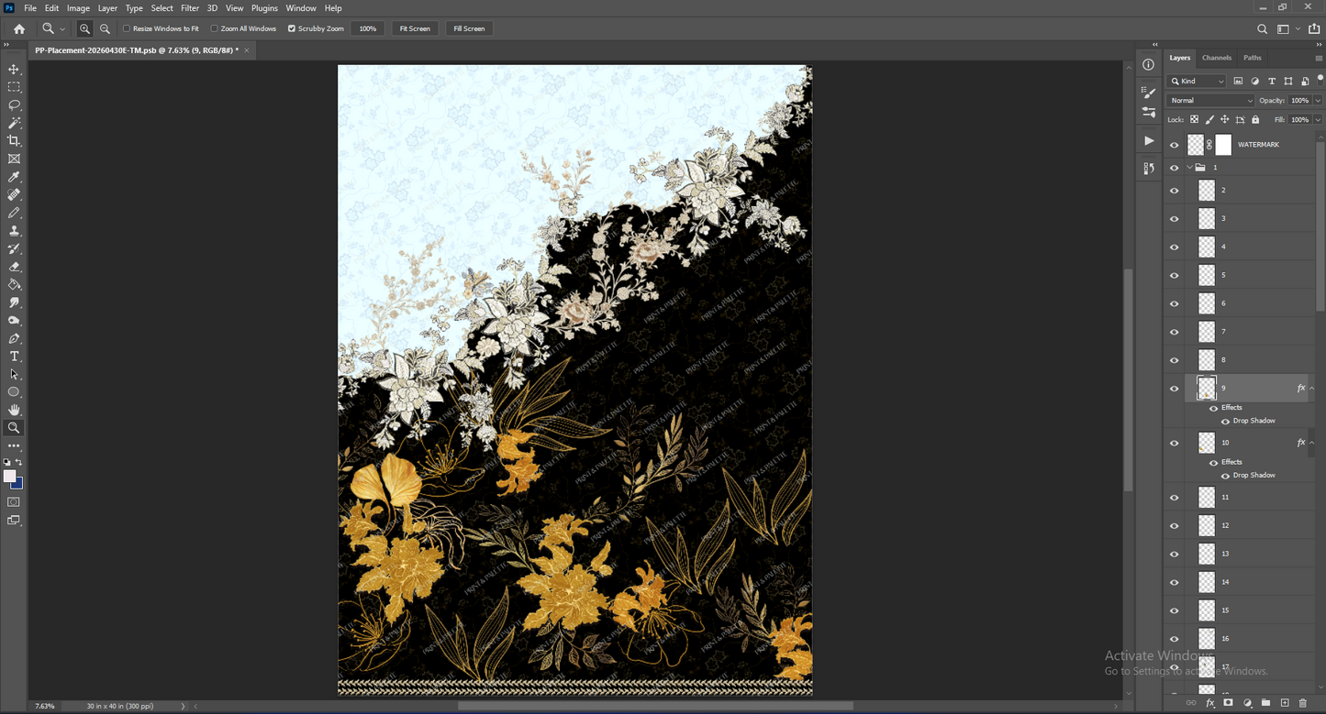Screen dimensions: 1326x714
Task: Open the foreground color picker
Action: [10, 477]
